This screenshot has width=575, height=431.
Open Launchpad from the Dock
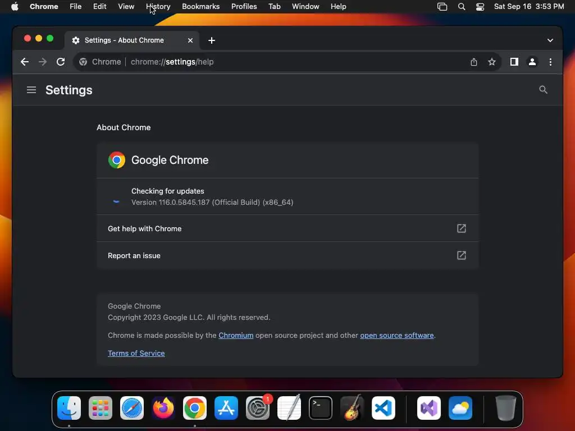pyautogui.click(x=101, y=408)
